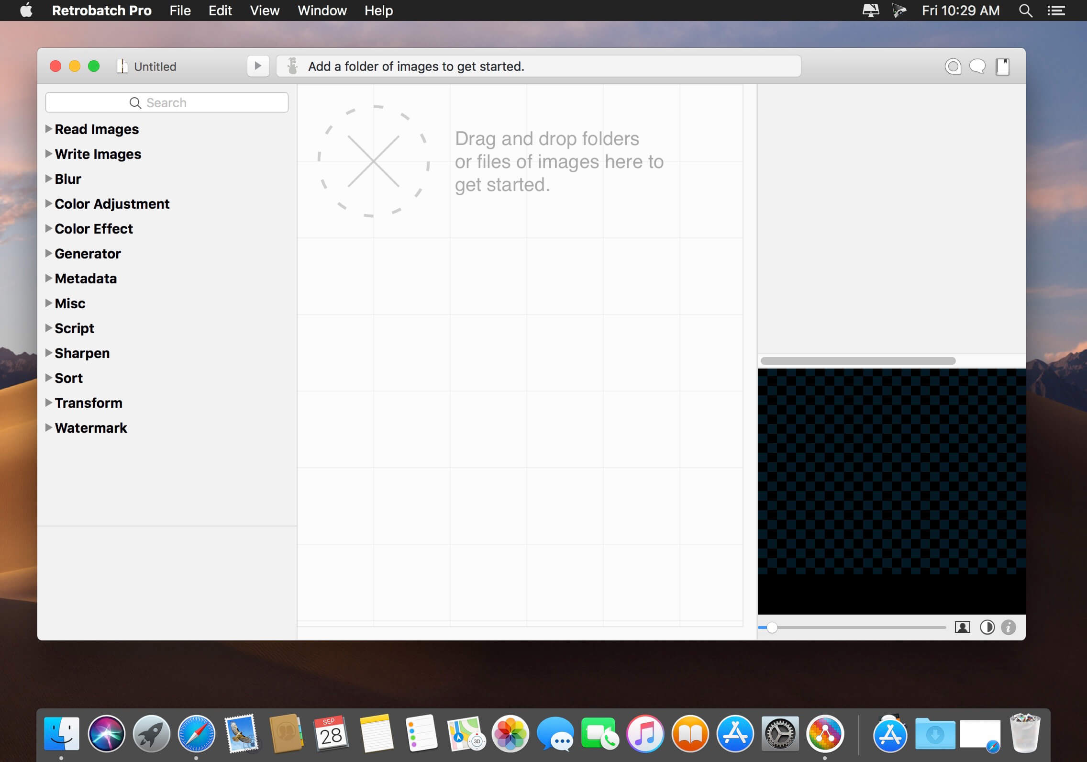Open Spotlight search in the menu bar
This screenshot has width=1087, height=762.
(1025, 11)
